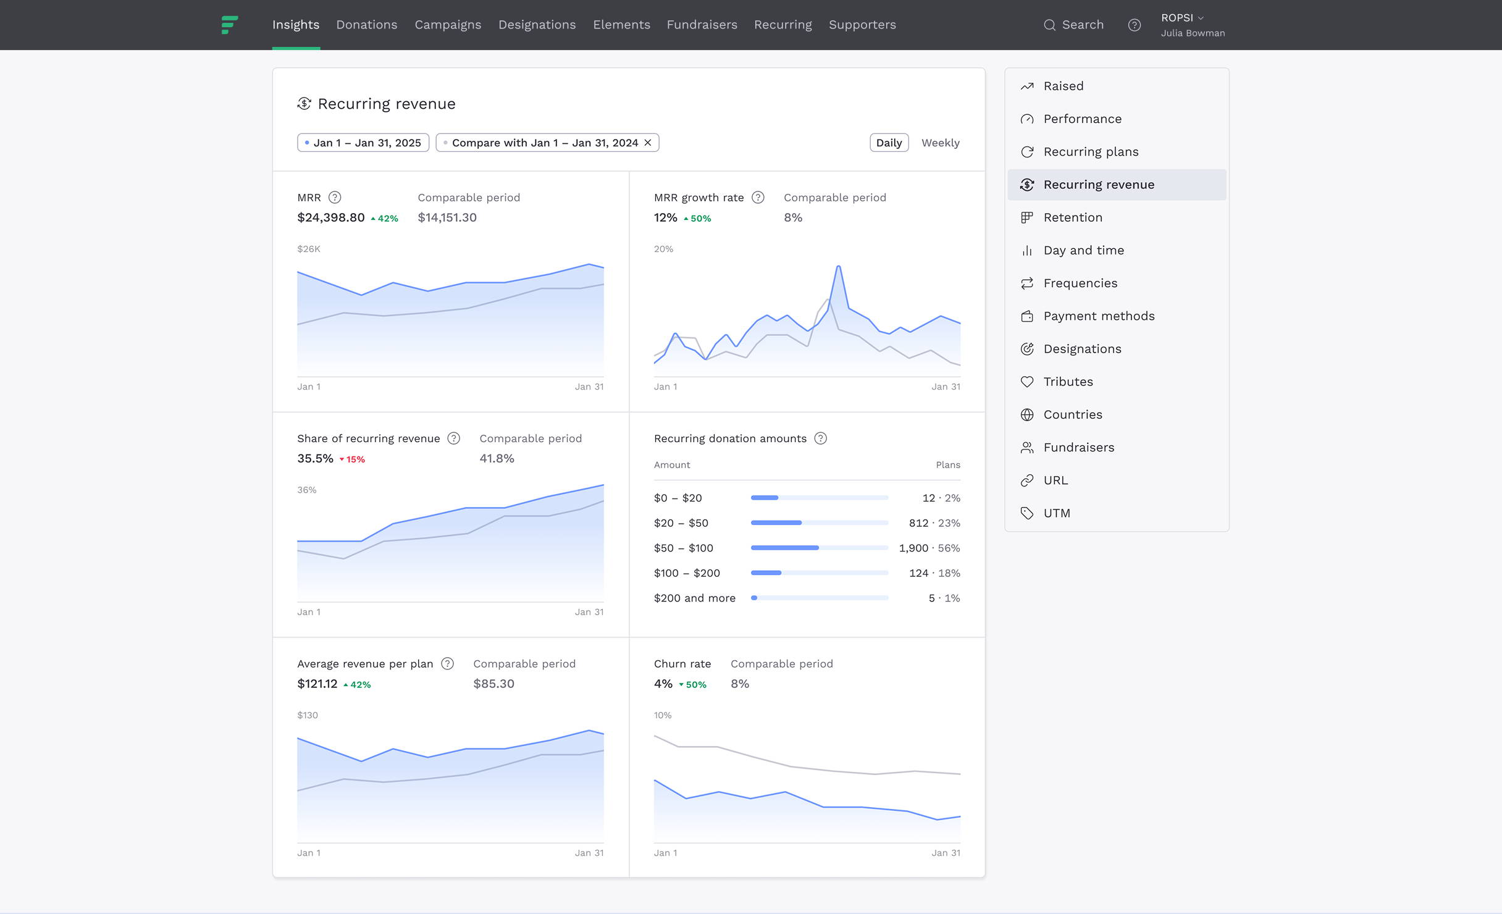Click the MRR growth rate help icon
Screen dimensions: 1502x914
pyautogui.click(x=758, y=198)
